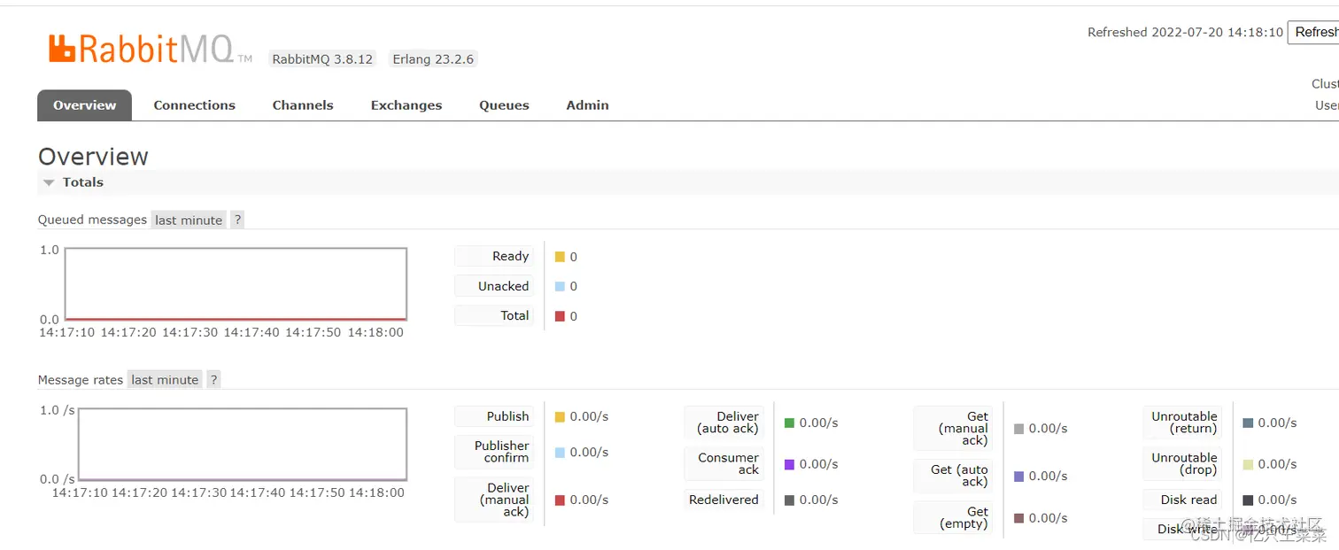
Task: Click the Unacked light blue swatch
Action: [x=560, y=286]
